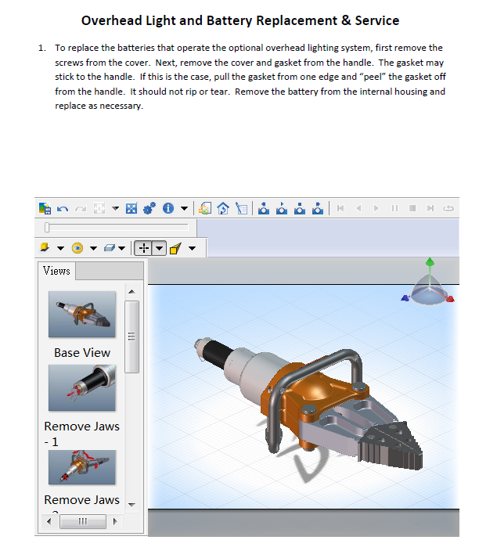Click the skip to end playback button
The image size is (497, 558).
coord(430,209)
